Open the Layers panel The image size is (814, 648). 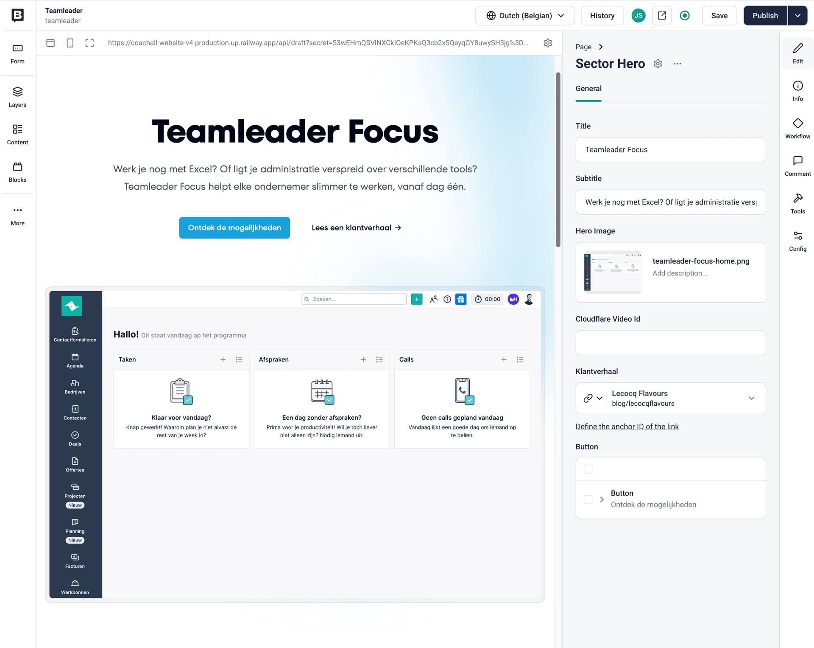tap(17, 97)
